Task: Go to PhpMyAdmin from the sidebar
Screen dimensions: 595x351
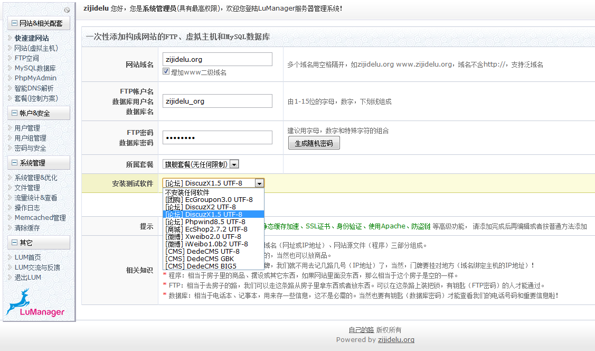Action: coord(35,78)
